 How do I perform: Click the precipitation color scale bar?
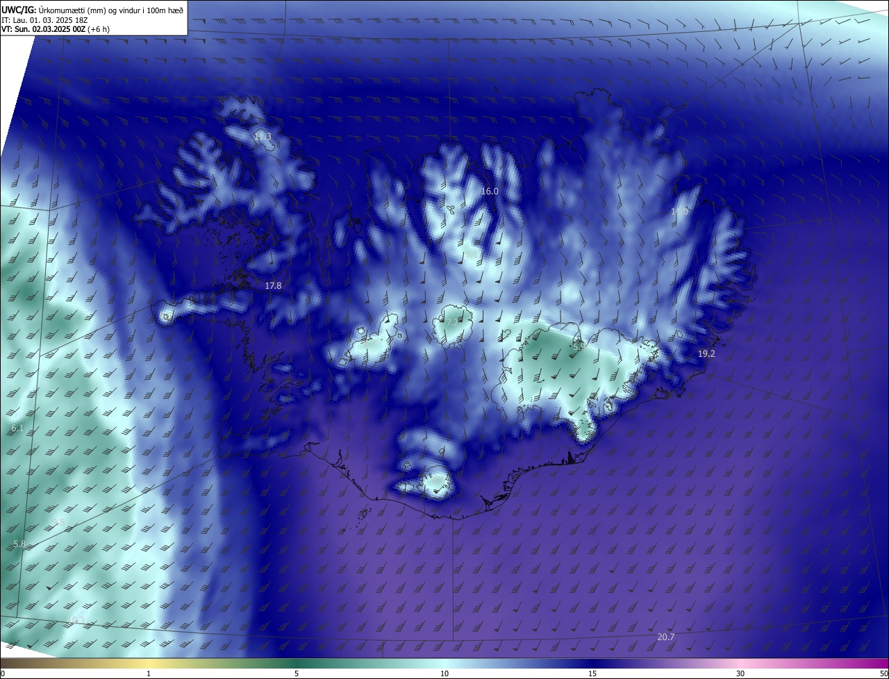[x=444, y=664]
